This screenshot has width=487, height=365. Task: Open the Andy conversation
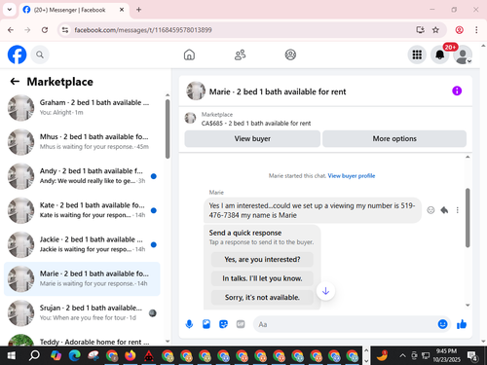(x=82, y=176)
